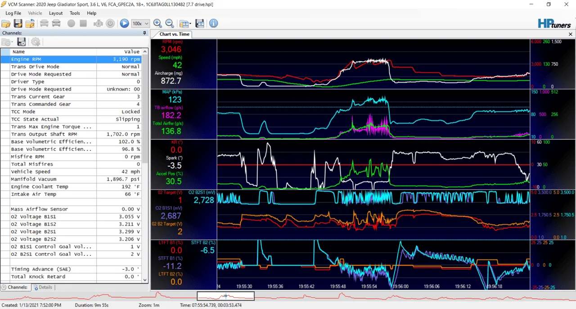Click the Spark (°) chart legend label

pyautogui.click(x=174, y=158)
